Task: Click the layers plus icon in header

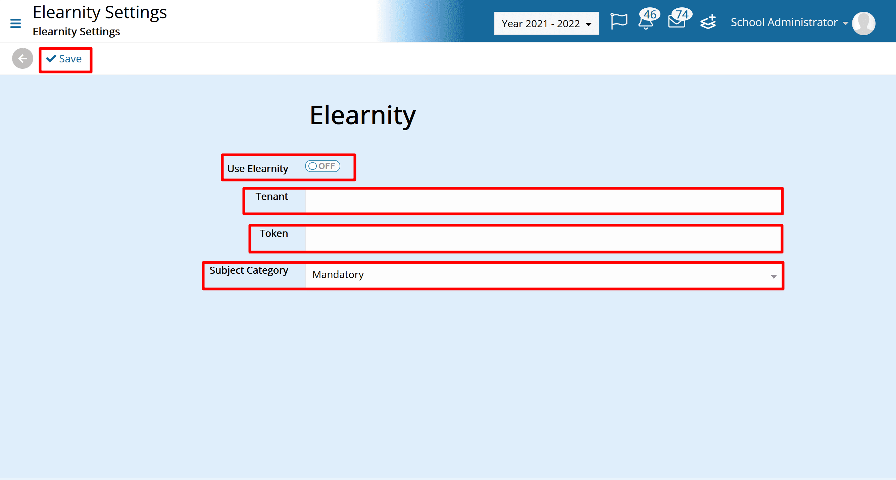Action: click(708, 22)
